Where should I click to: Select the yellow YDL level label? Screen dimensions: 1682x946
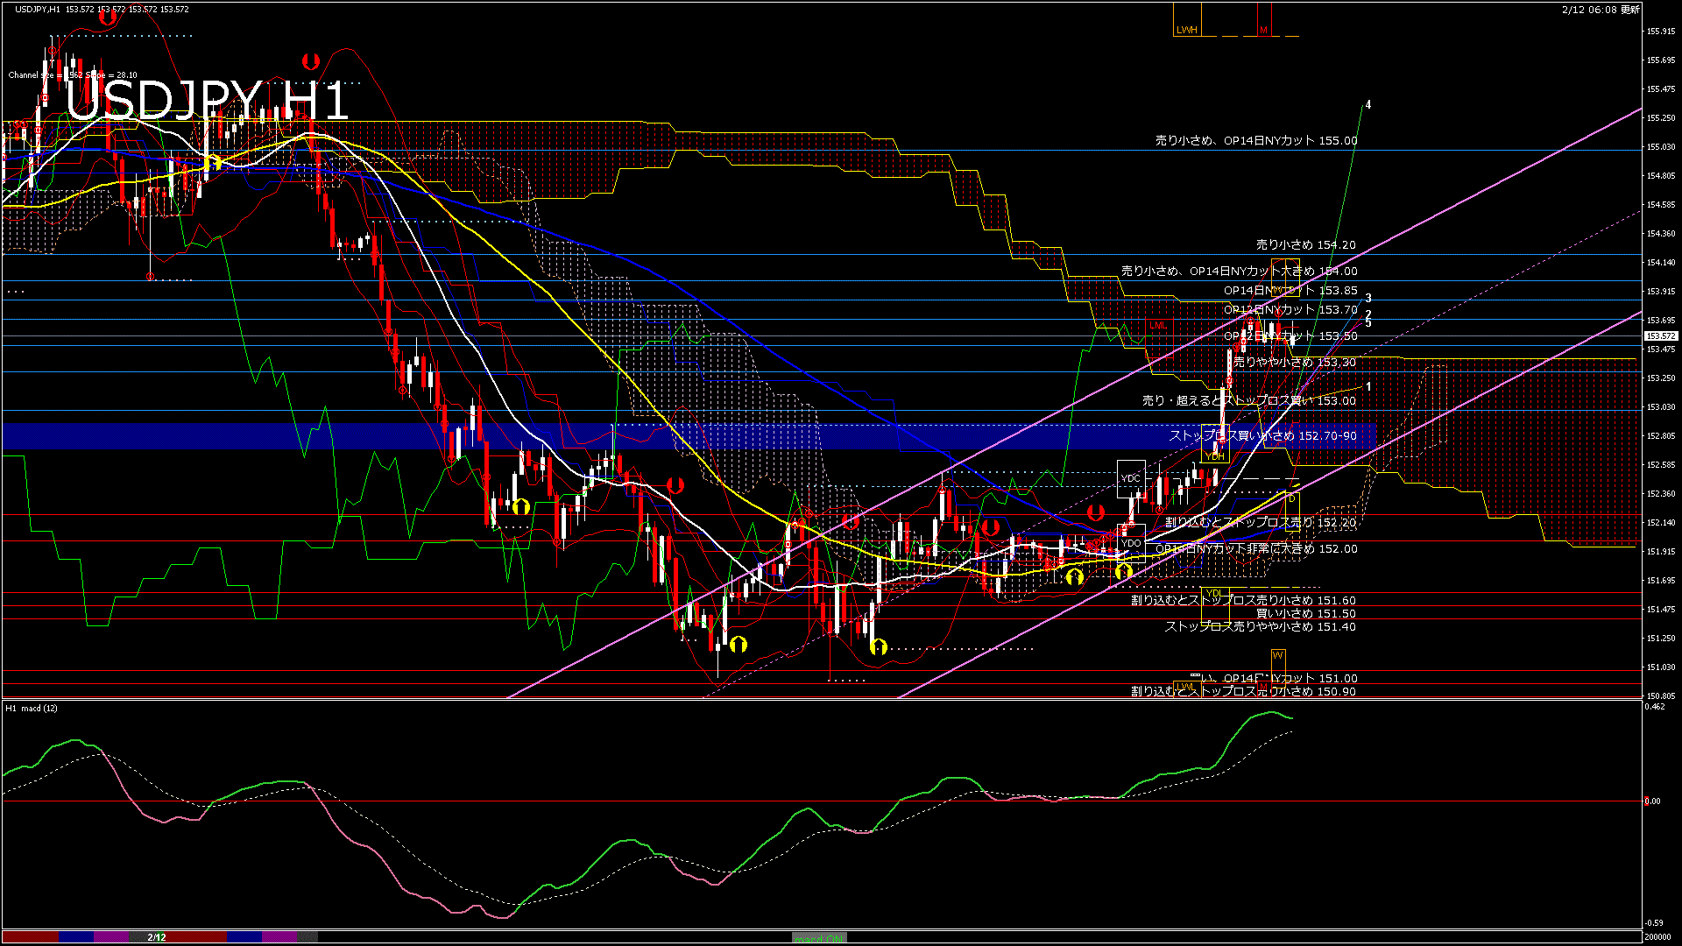1213,594
